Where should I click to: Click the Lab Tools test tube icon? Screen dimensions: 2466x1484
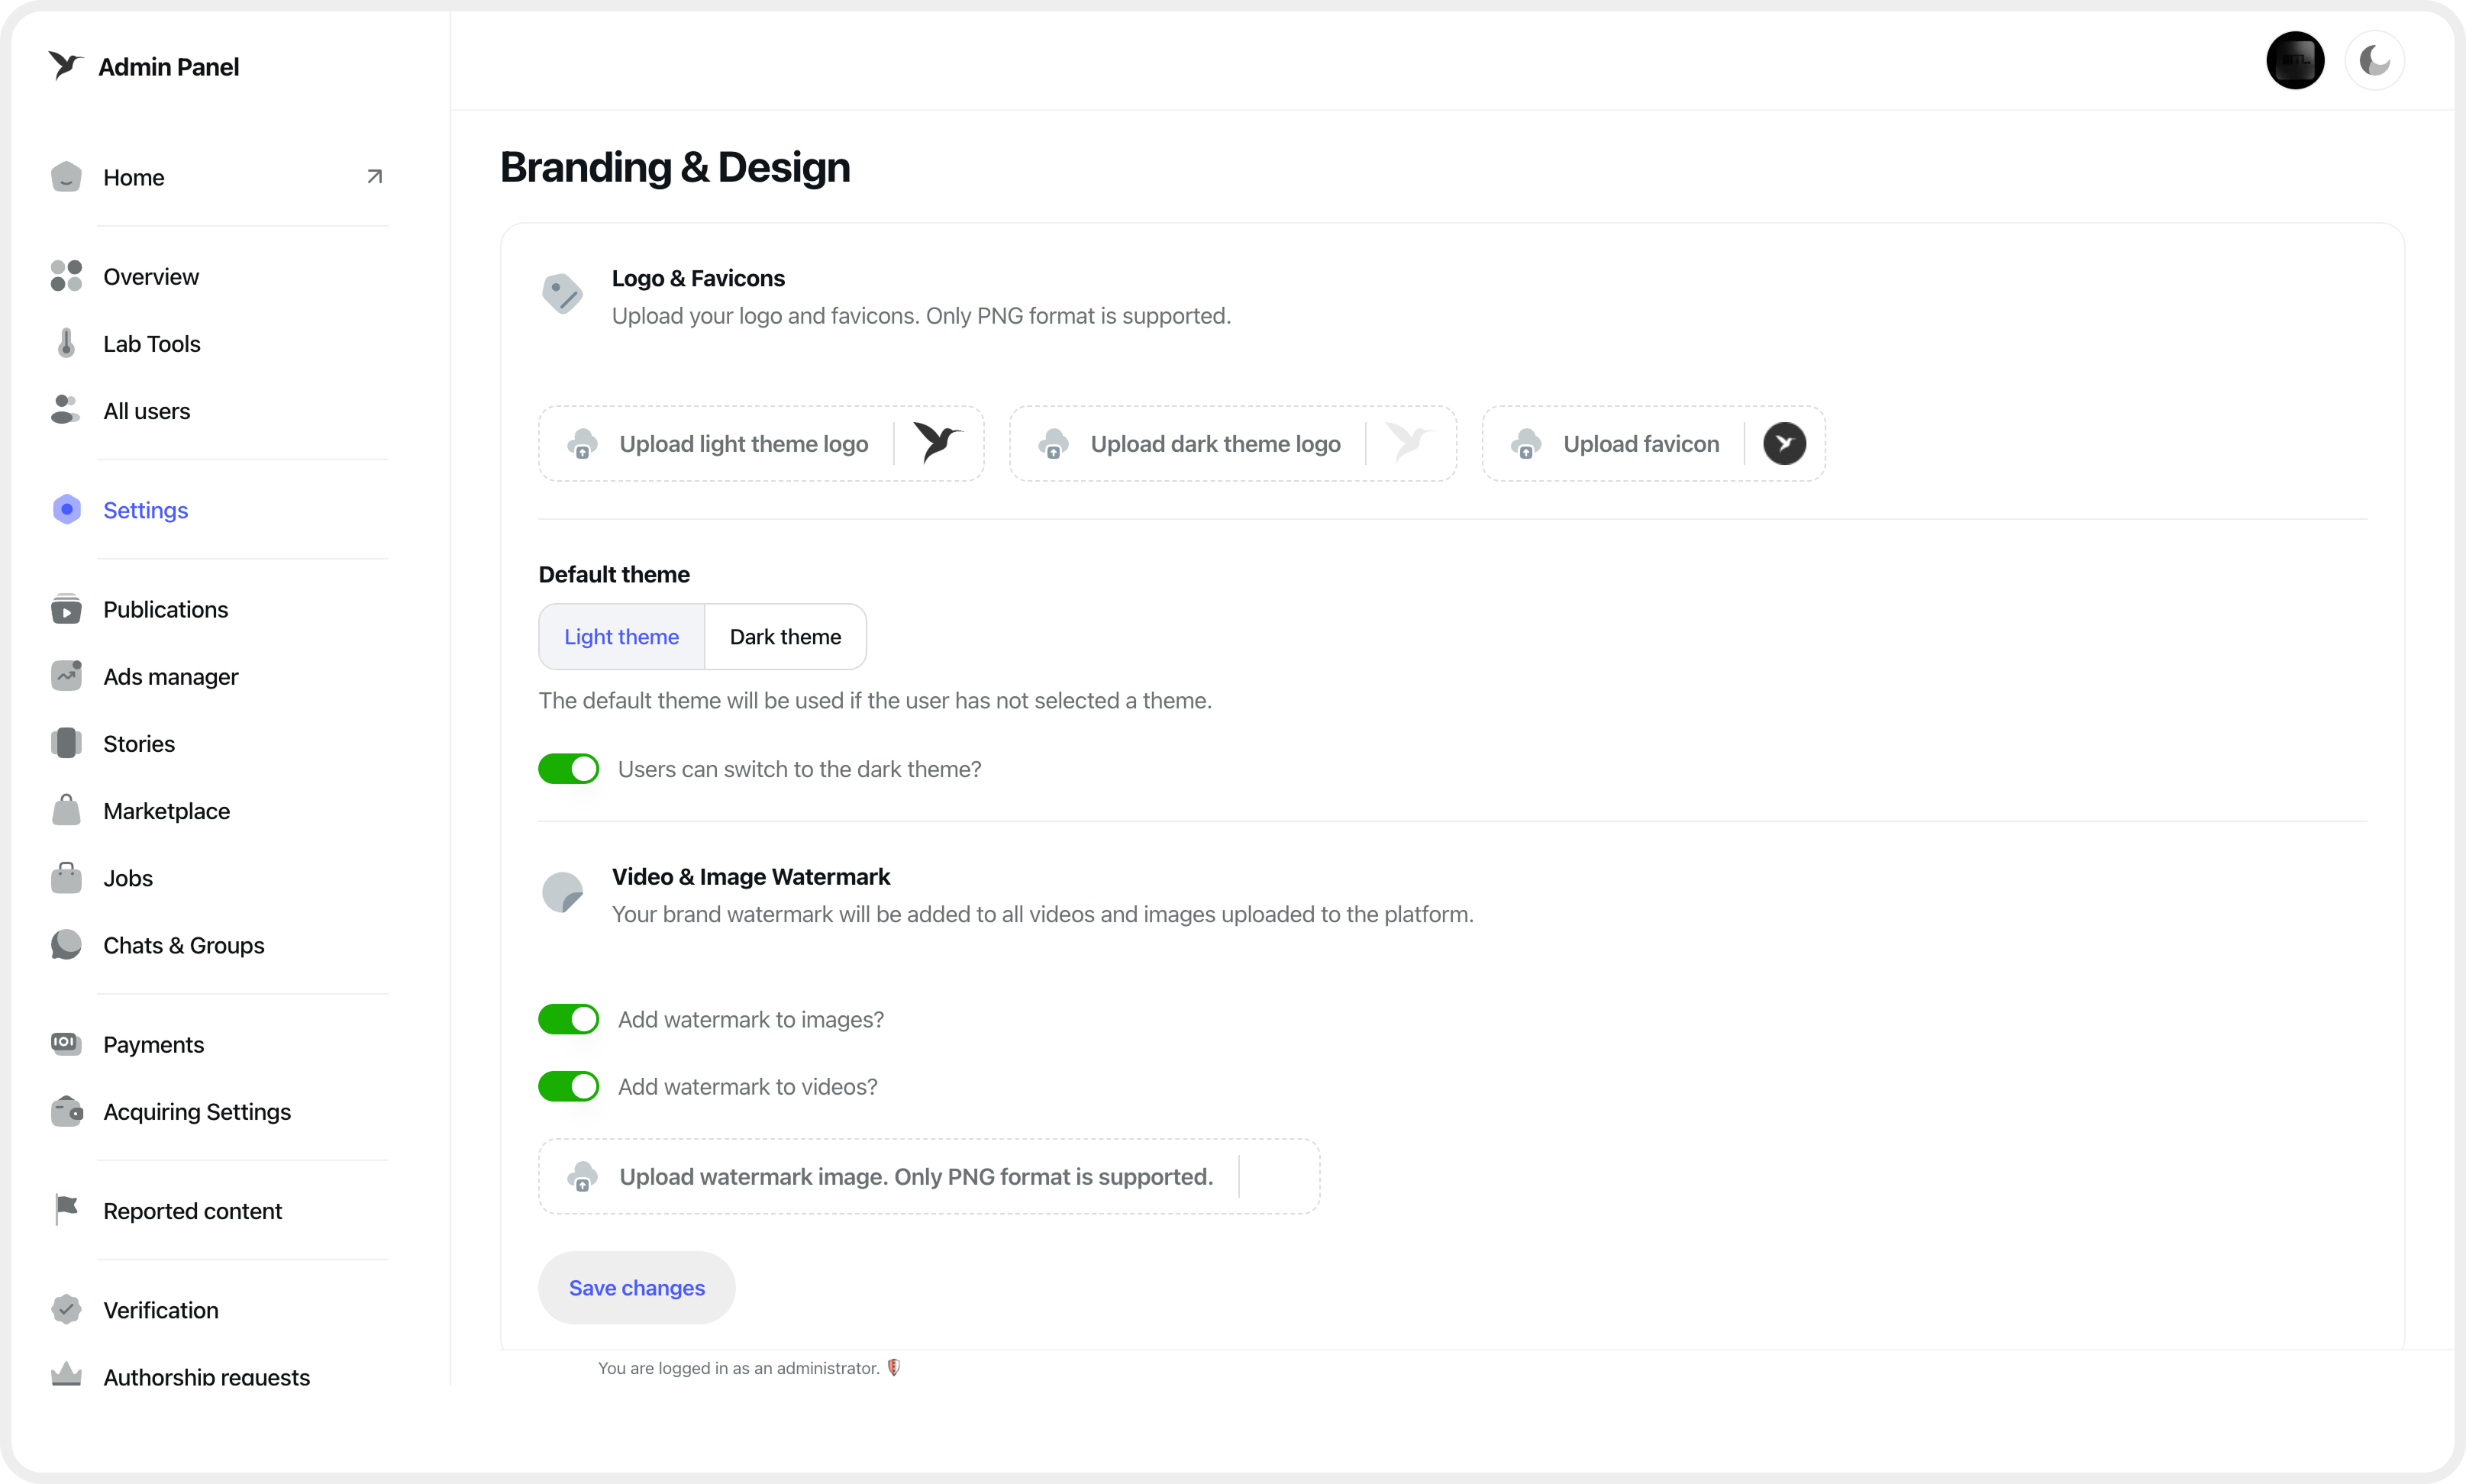point(66,343)
